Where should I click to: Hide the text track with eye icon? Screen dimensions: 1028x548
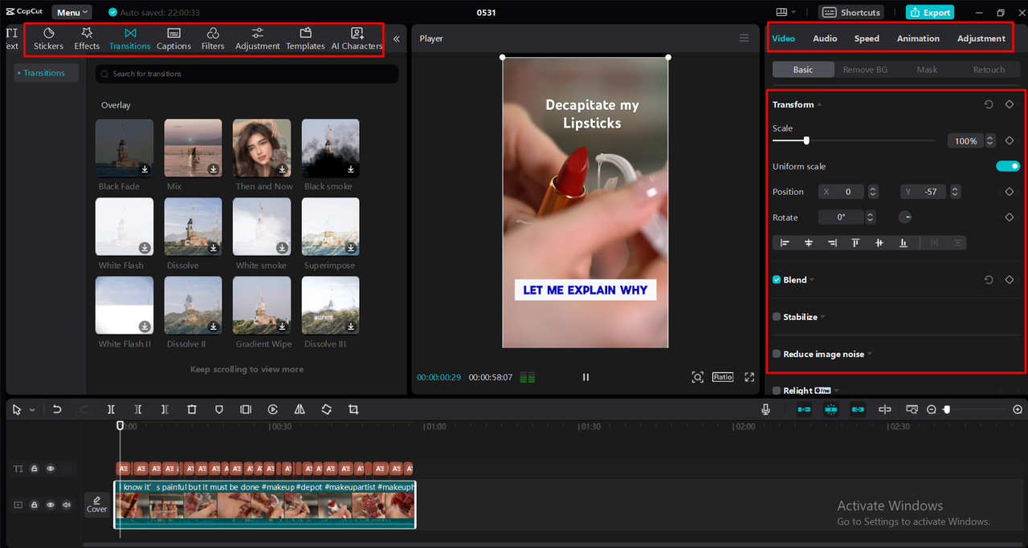click(51, 469)
